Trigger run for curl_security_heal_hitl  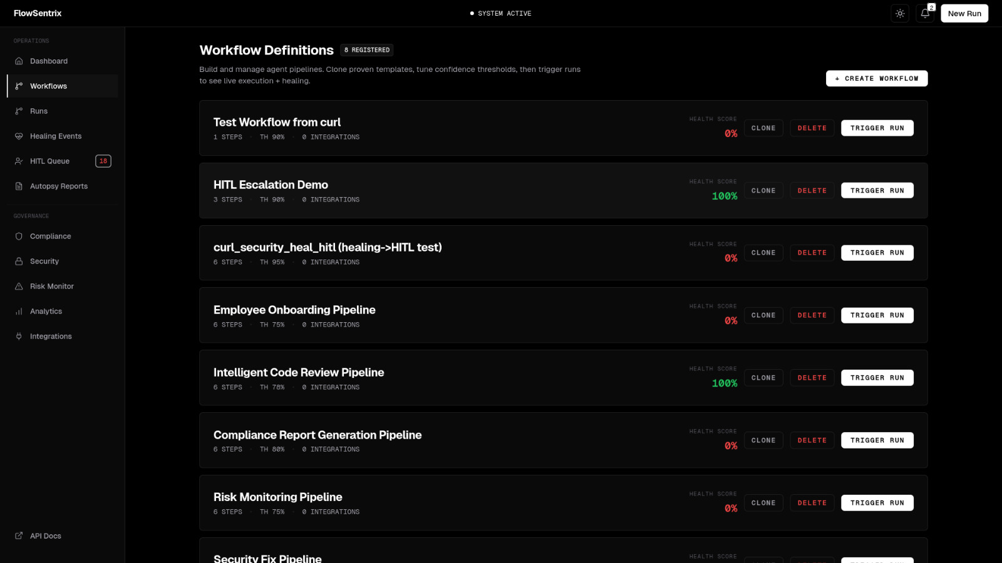point(877,253)
